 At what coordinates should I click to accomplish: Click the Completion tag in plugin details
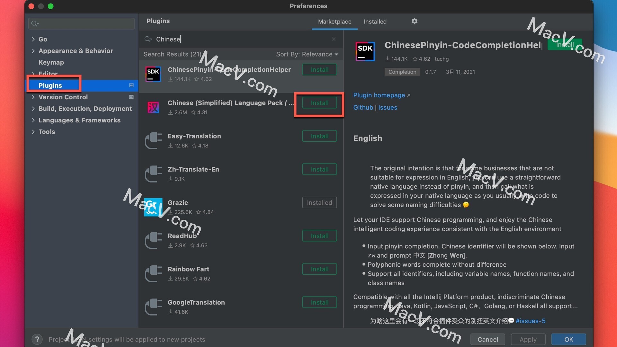(x=402, y=72)
